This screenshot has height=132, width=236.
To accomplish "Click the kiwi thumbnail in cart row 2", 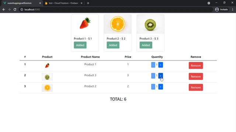I will point(47,77).
